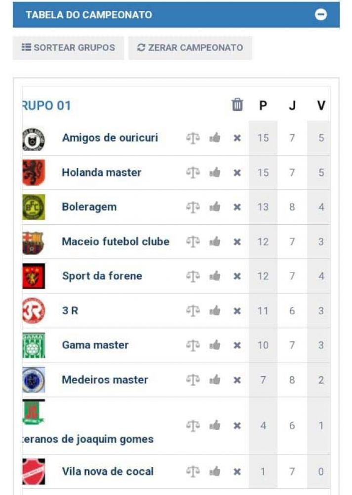Click thumbs-up icon for Veteranos de joaquim gomes
This screenshot has width=352, height=495.
215,425
